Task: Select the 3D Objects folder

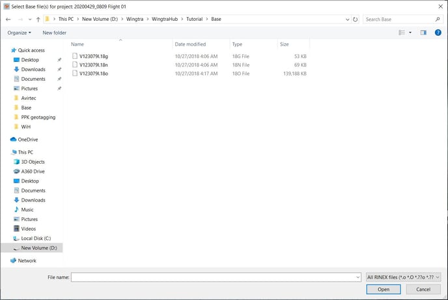Action: pyautogui.click(x=33, y=161)
